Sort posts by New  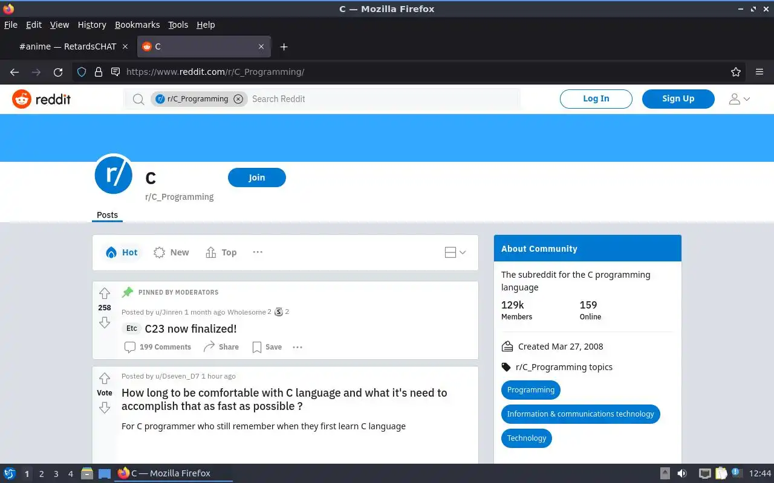(171, 252)
